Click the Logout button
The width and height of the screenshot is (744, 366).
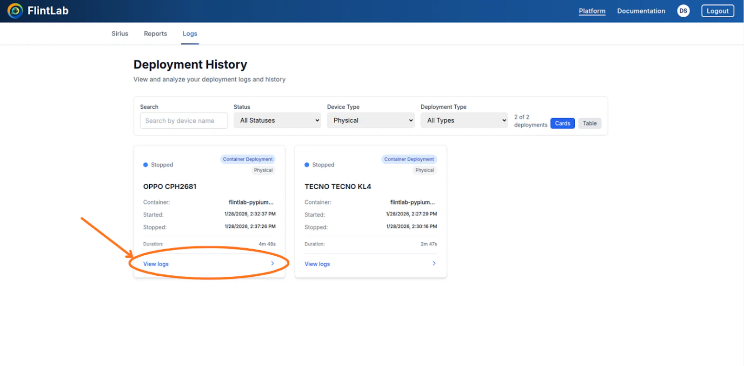click(x=717, y=11)
